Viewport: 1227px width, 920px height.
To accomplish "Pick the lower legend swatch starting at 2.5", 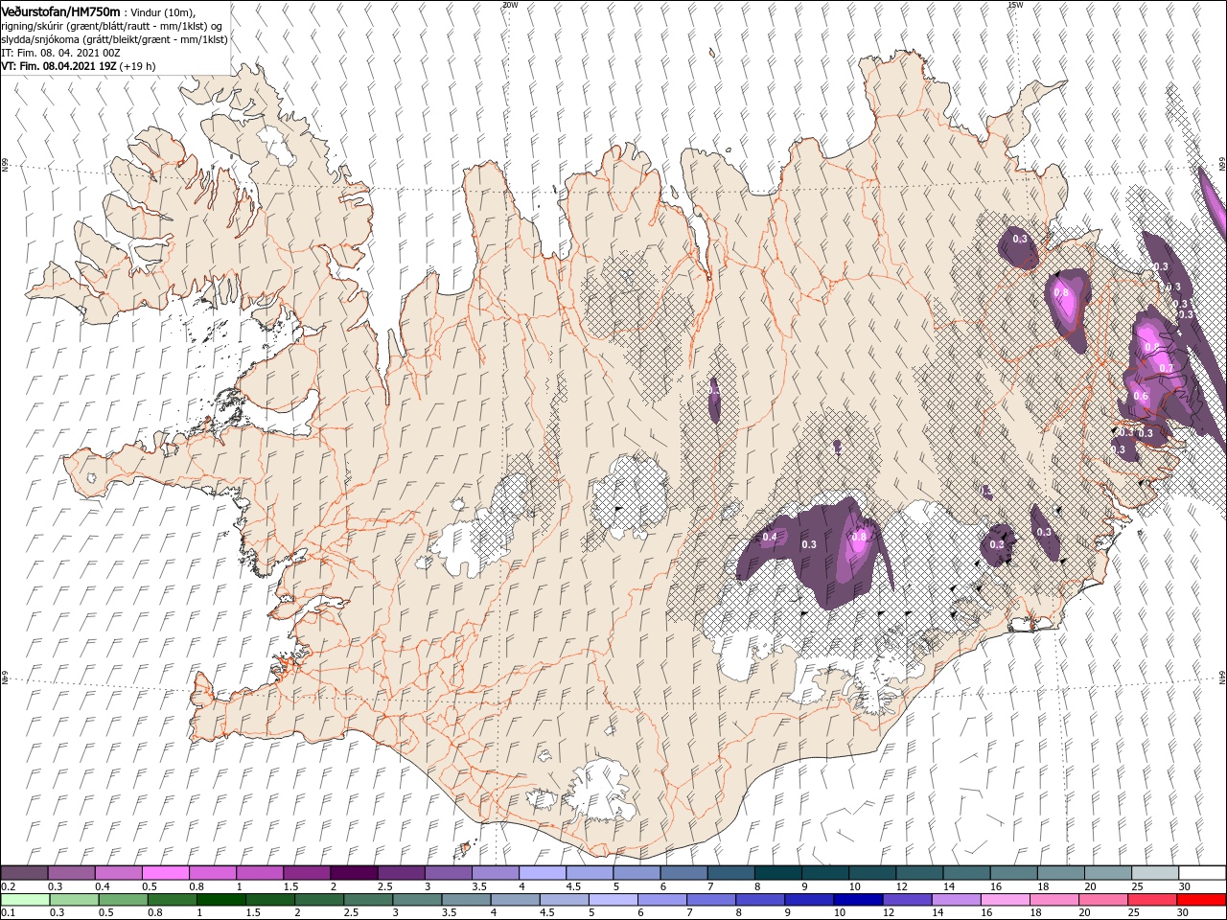I will [368, 900].
